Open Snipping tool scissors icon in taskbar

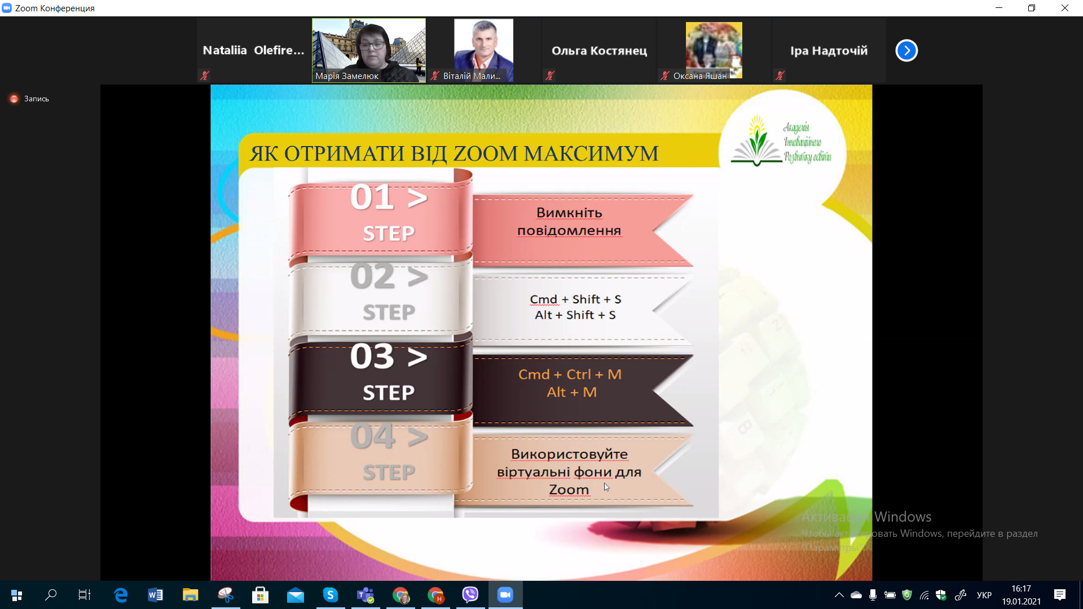click(x=226, y=595)
